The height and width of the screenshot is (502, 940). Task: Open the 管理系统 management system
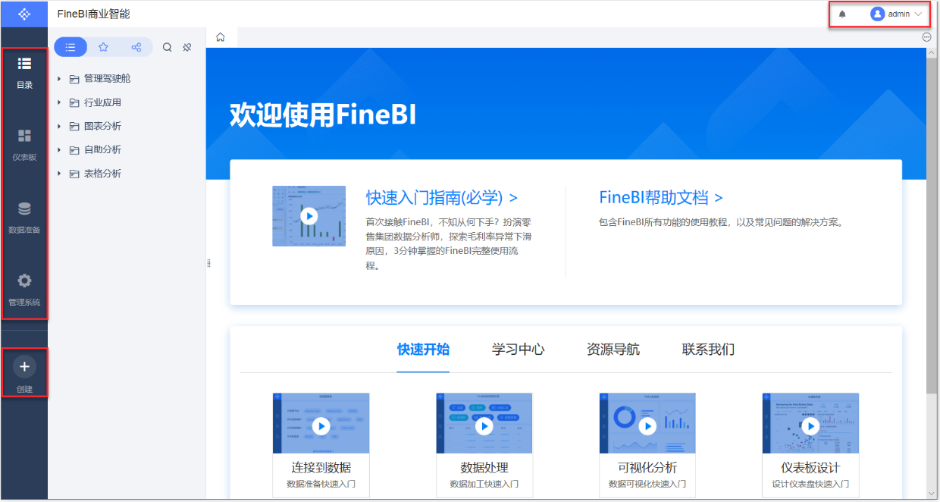[x=24, y=287]
